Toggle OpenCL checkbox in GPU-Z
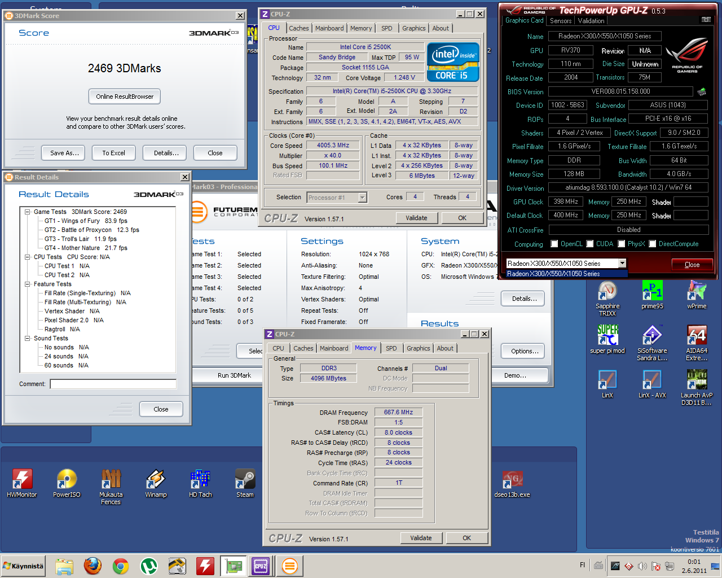 [x=556, y=244]
